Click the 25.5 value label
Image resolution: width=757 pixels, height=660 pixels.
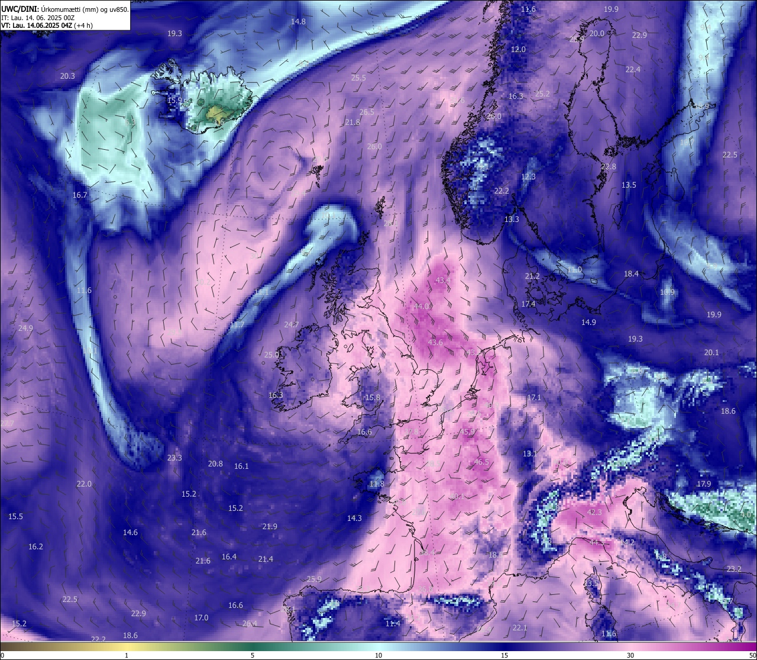point(358,78)
